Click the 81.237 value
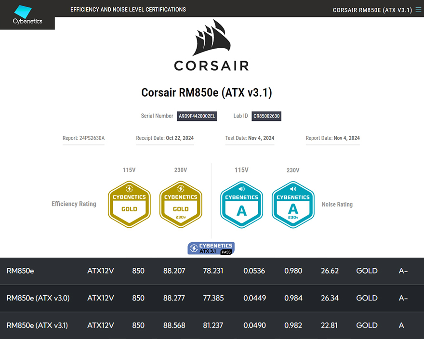This screenshot has width=424, height=339. point(213,325)
